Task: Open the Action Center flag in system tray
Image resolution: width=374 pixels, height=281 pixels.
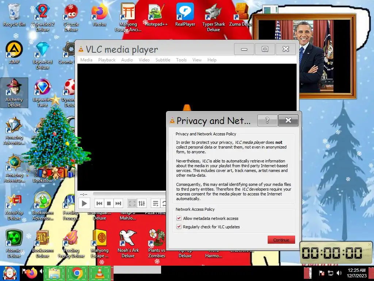Action: pos(321,273)
